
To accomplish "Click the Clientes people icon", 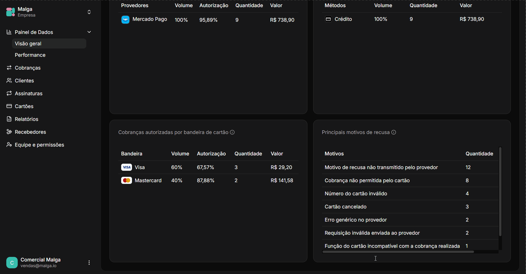I will pos(9,80).
